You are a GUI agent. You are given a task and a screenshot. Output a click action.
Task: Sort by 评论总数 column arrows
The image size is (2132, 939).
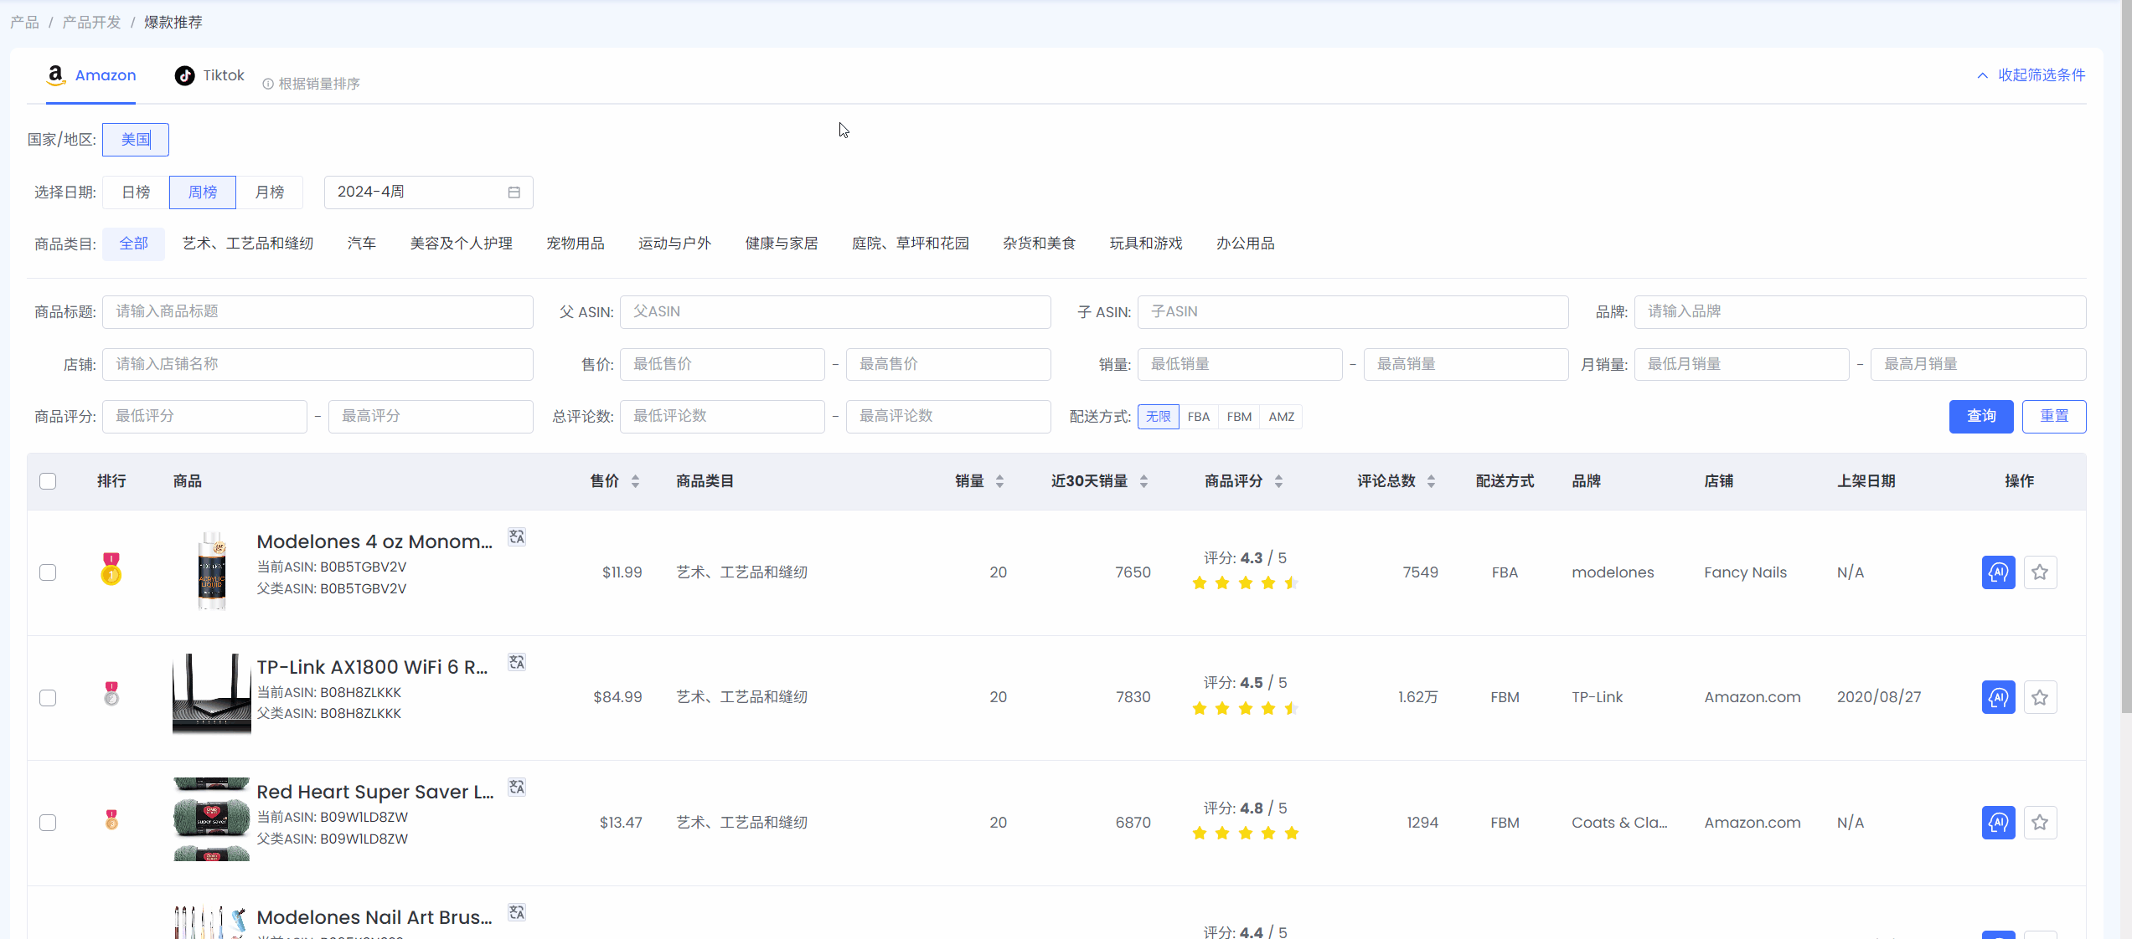click(x=1431, y=481)
